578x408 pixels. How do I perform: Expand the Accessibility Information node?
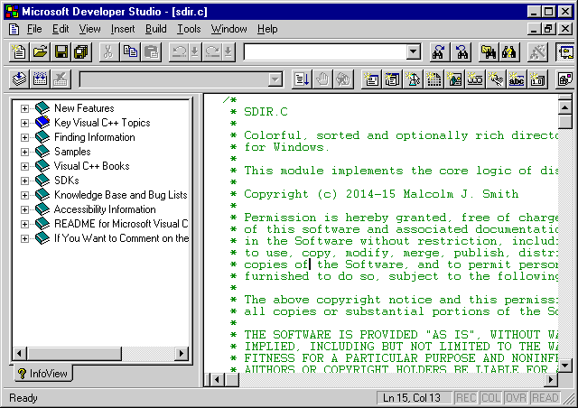pos(24,209)
